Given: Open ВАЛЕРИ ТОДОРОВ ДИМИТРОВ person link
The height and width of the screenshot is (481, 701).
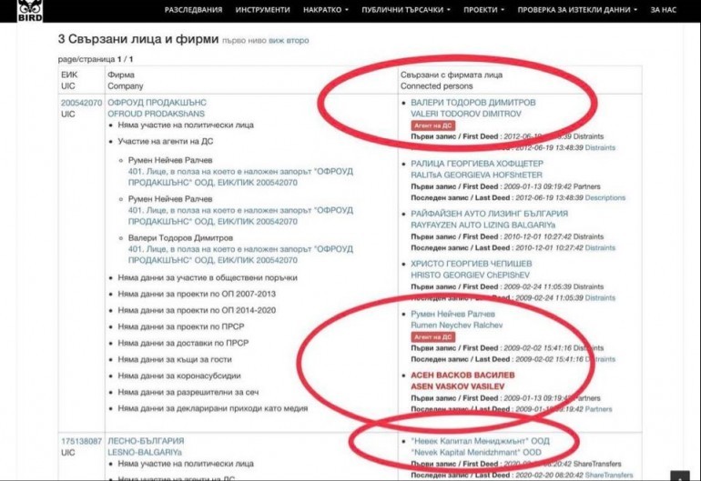Looking at the screenshot, I should (x=472, y=103).
